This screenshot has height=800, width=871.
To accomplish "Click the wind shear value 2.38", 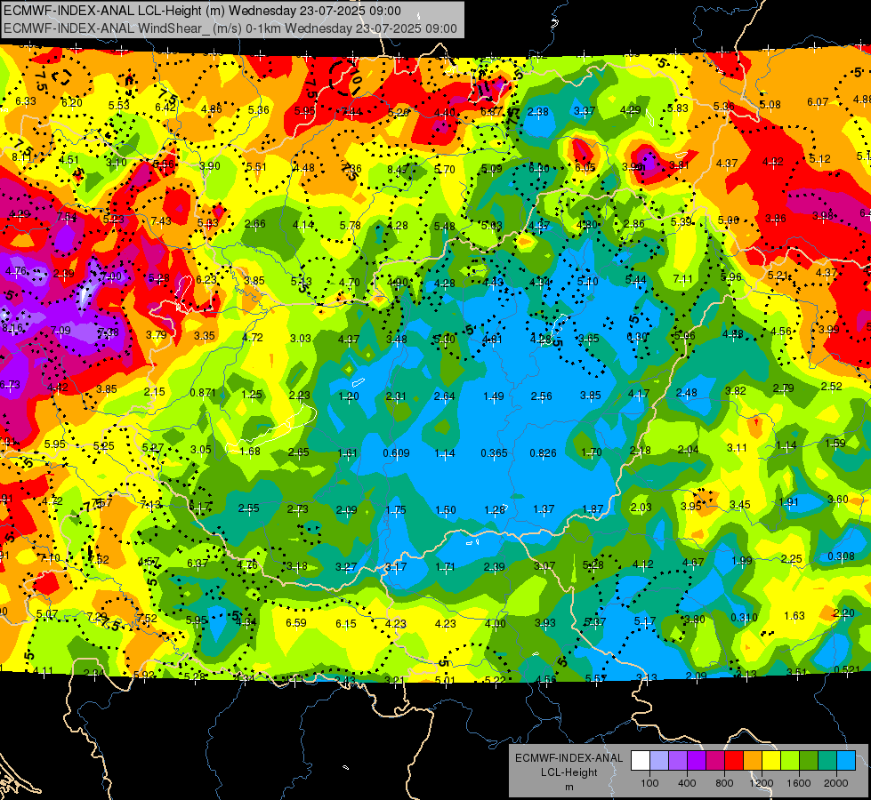I will 537,112.
